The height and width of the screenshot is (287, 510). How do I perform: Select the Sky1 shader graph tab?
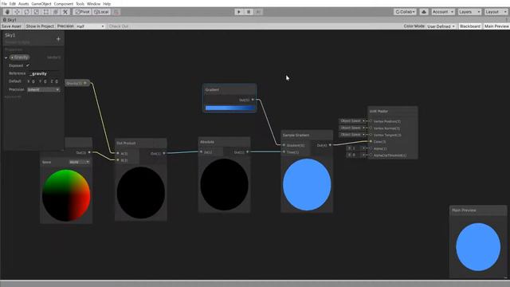pos(10,20)
